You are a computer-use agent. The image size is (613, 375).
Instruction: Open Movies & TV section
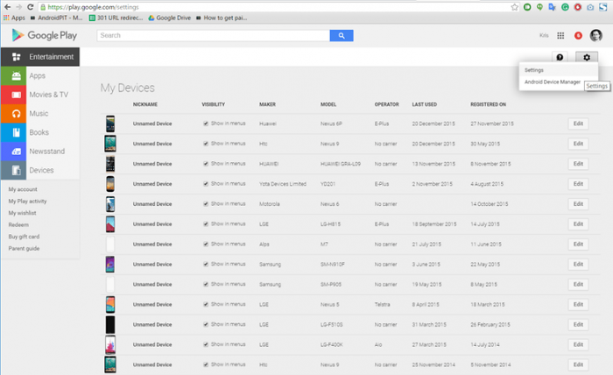(x=40, y=95)
